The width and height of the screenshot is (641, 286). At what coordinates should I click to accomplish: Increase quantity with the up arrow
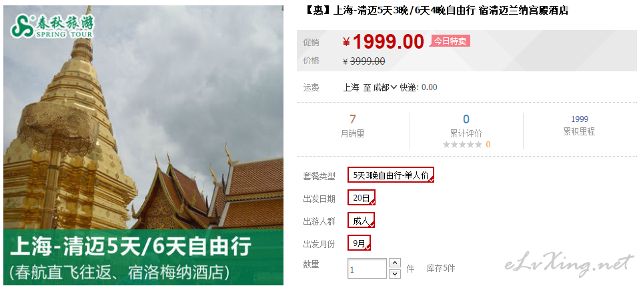[x=394, y=263]
